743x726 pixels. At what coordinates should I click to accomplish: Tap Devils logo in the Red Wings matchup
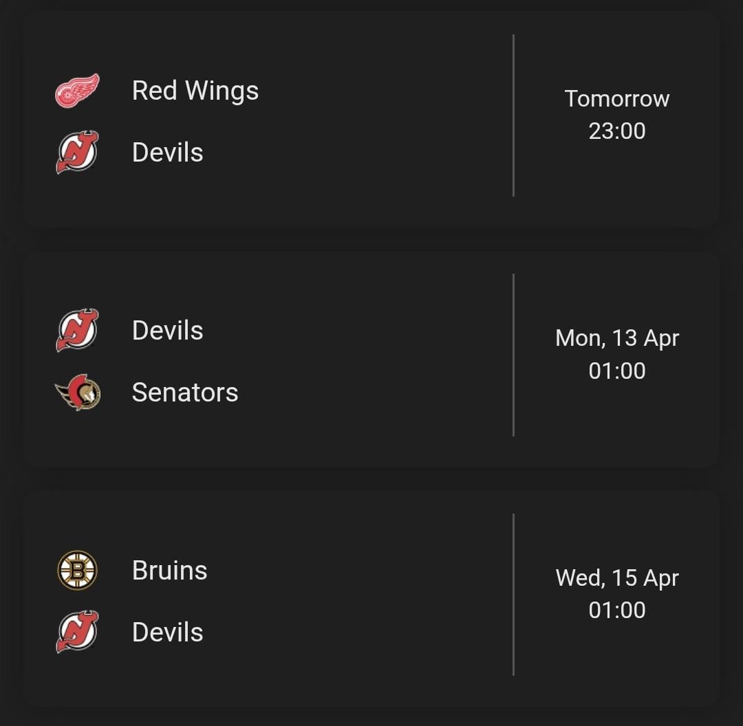pos(77,153)
